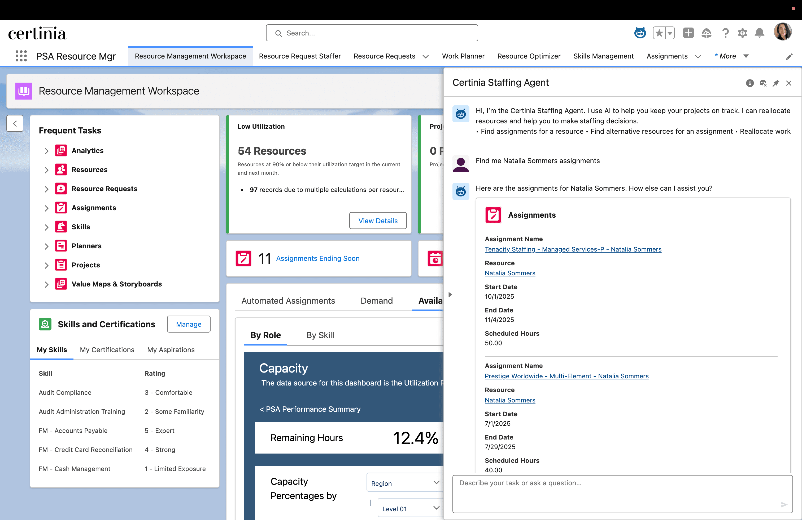802x520 pixels.
Task: Click the Analytics task icon
Action: (x=61, y=150)
